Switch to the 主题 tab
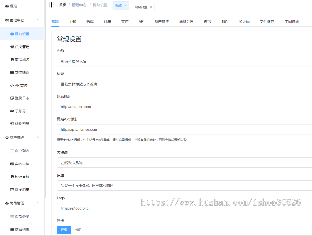312x236 pixels. click(x=72, y=21)
